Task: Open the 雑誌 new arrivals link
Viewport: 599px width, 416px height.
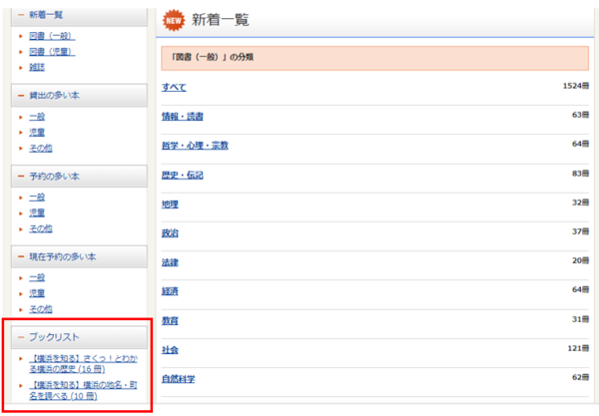Action: pos(37,67)
